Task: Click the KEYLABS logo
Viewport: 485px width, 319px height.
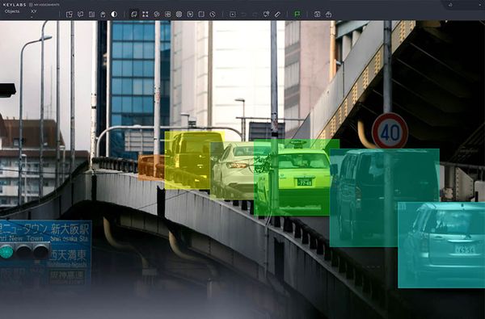Action: (15, 5)
